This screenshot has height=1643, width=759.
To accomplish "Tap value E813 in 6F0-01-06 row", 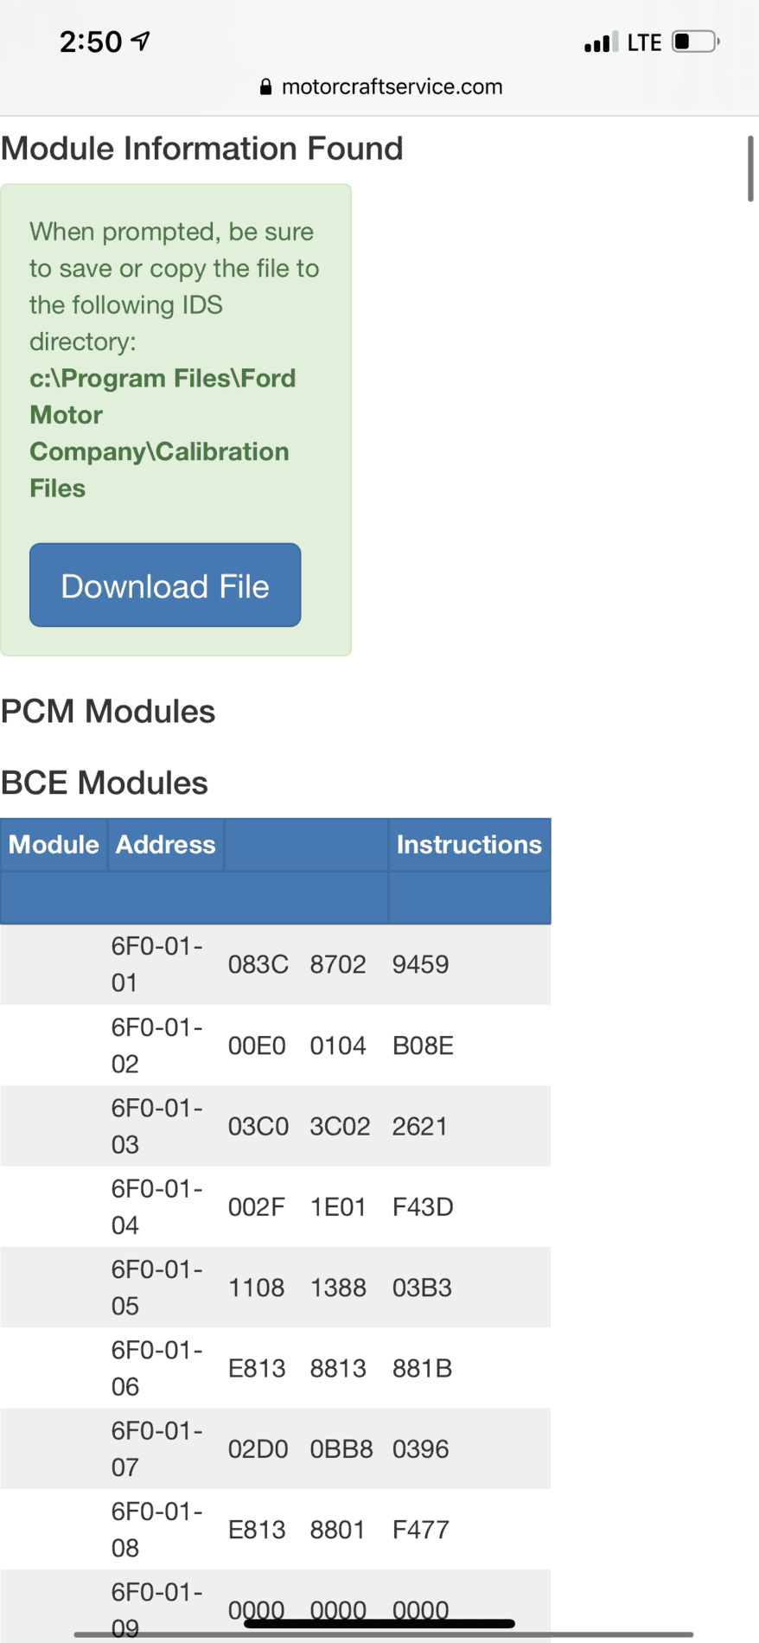I will point(257,1368).
